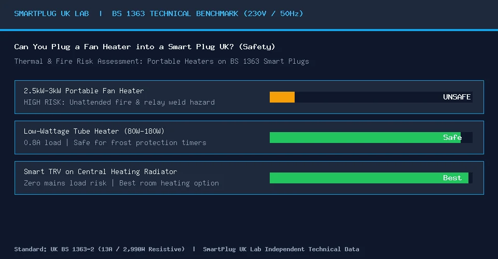Image resolution: width=498 pixels, height=259 pixels.
Task: Click the 'UNSAFE' rating label
Action: [457, 97]
